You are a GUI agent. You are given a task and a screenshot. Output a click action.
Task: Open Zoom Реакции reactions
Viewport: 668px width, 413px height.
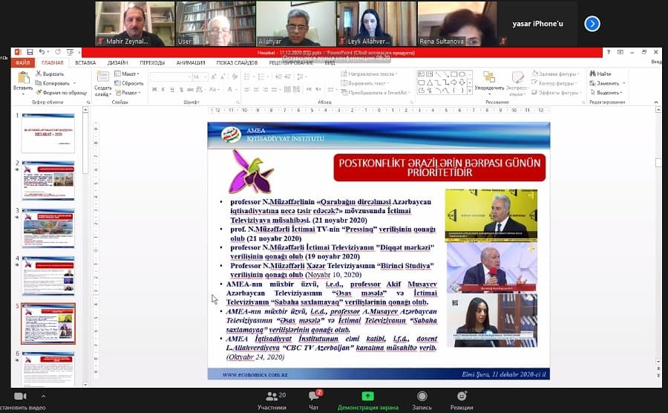[462, 400]
